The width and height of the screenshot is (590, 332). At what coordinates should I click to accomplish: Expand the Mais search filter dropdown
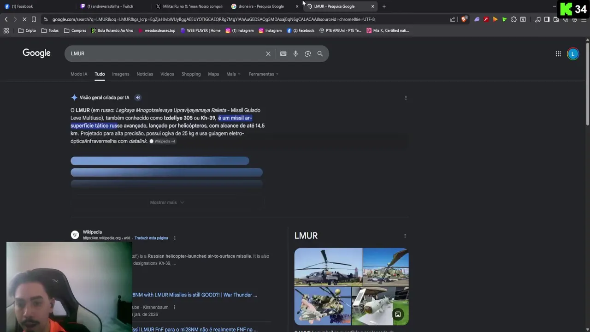tap(233, 74)
